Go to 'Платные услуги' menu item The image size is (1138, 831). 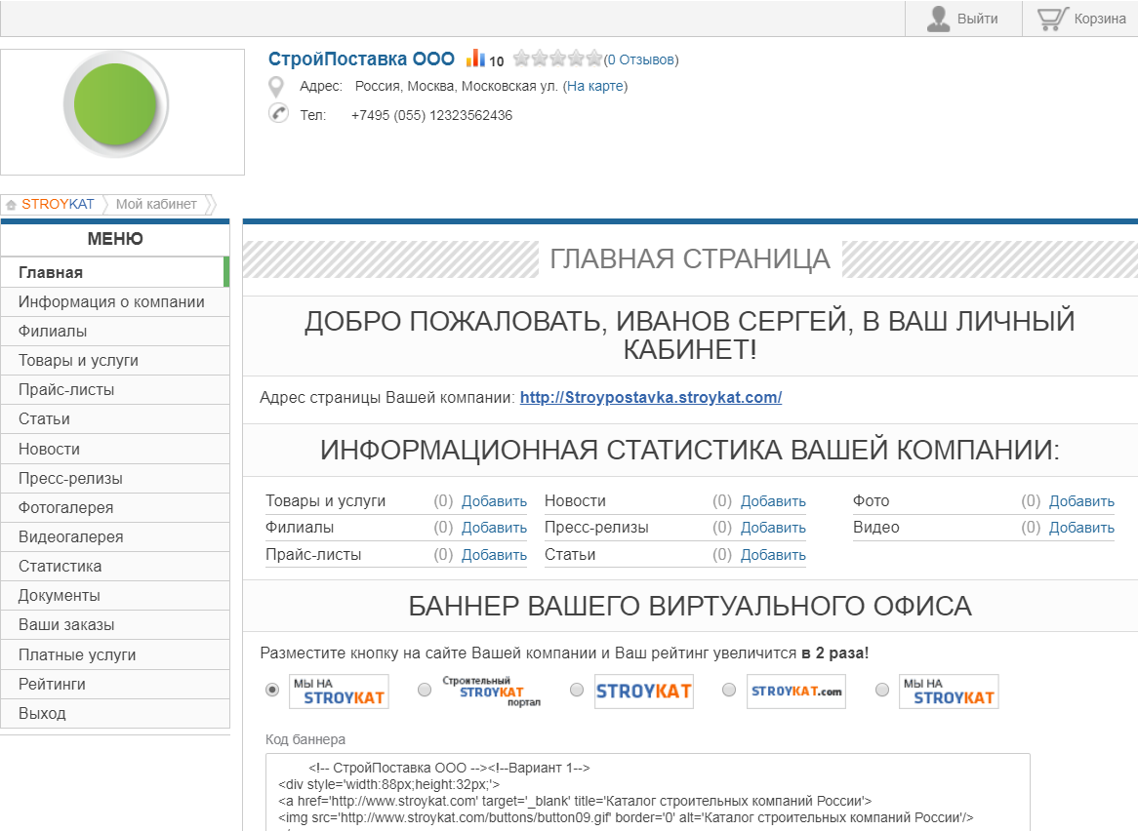77,655
